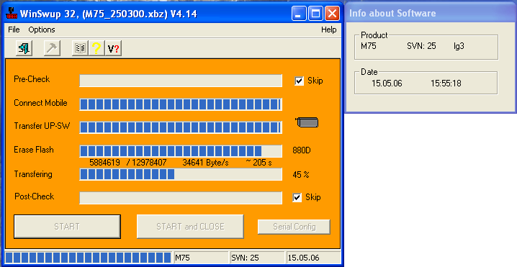Viewport: 517px width, 267px height.
Task: Click the V? version info icon
Action: (x=114, y=48)
